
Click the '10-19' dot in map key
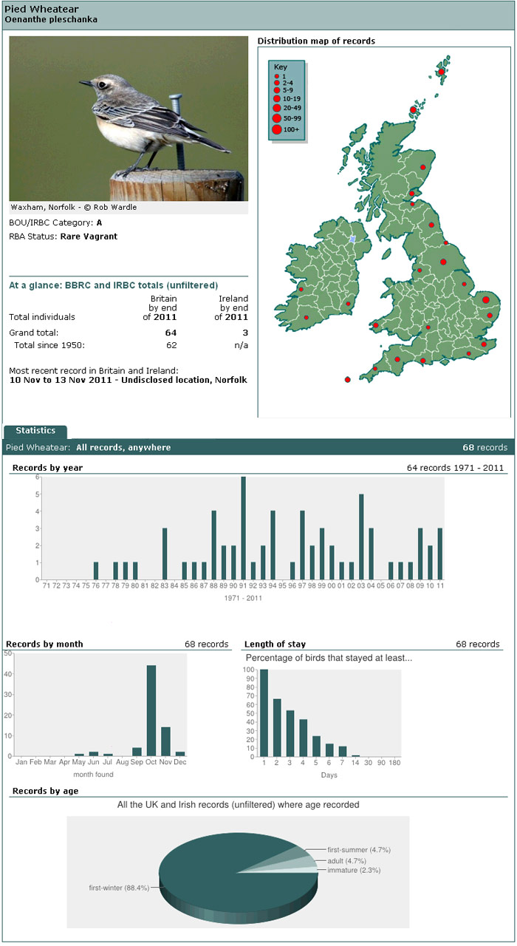coord(276,98)
